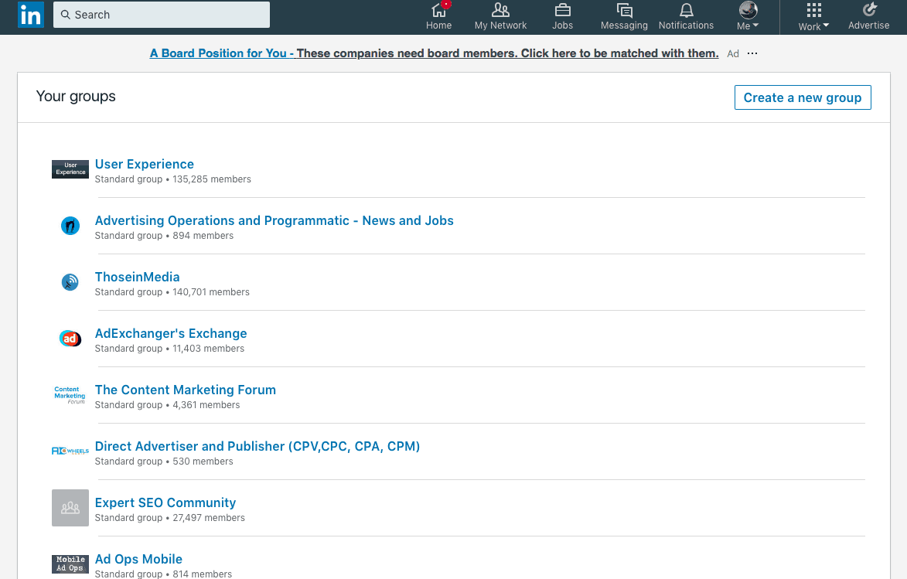This screenshot has width=907, height=579.
Task: Open ad options three-dot menu
Action: click(752, 53)
